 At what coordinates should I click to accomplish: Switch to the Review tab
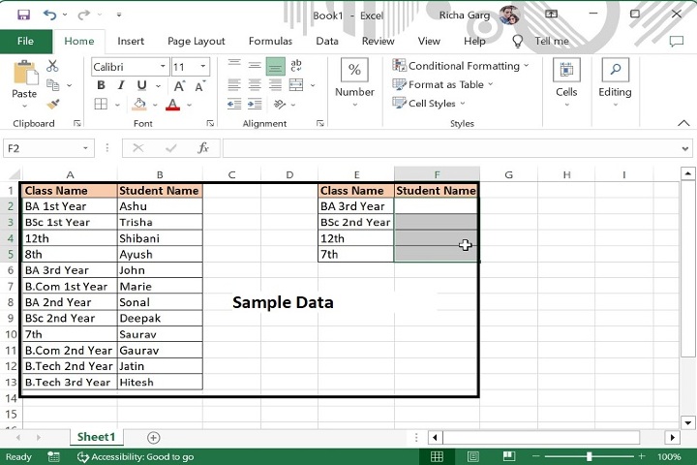[378, 42]
